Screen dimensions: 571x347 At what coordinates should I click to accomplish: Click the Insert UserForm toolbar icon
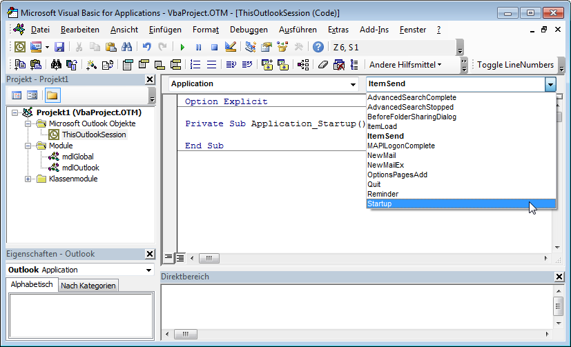coord(36,47)
